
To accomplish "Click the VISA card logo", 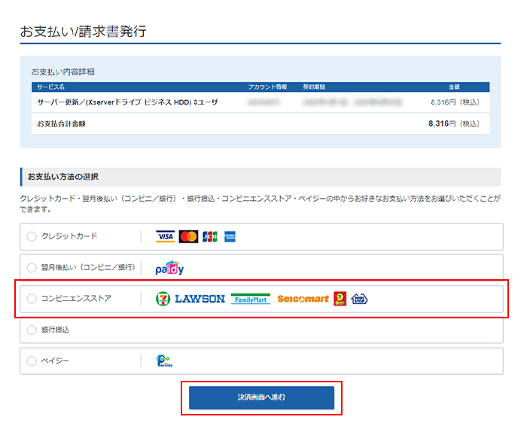I will point(166,236).
